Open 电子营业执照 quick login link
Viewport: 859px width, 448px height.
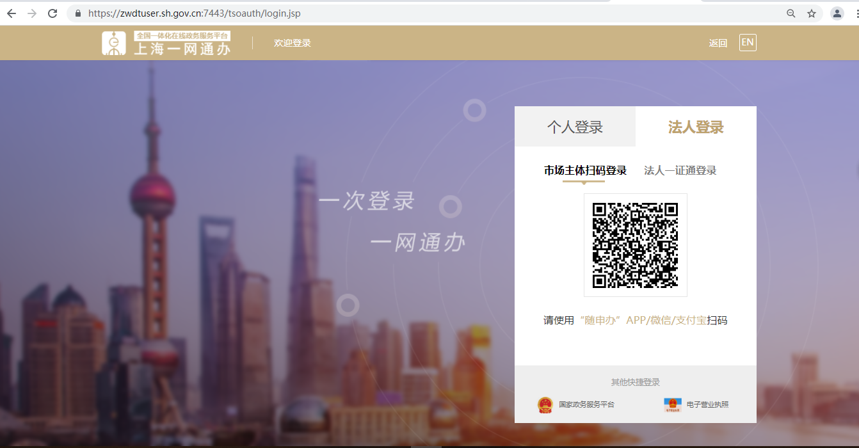pos(707,404)
